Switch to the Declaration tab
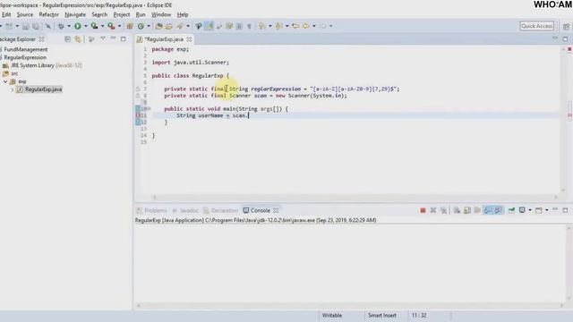Screen dimensions: 573x322 [221, 211]
